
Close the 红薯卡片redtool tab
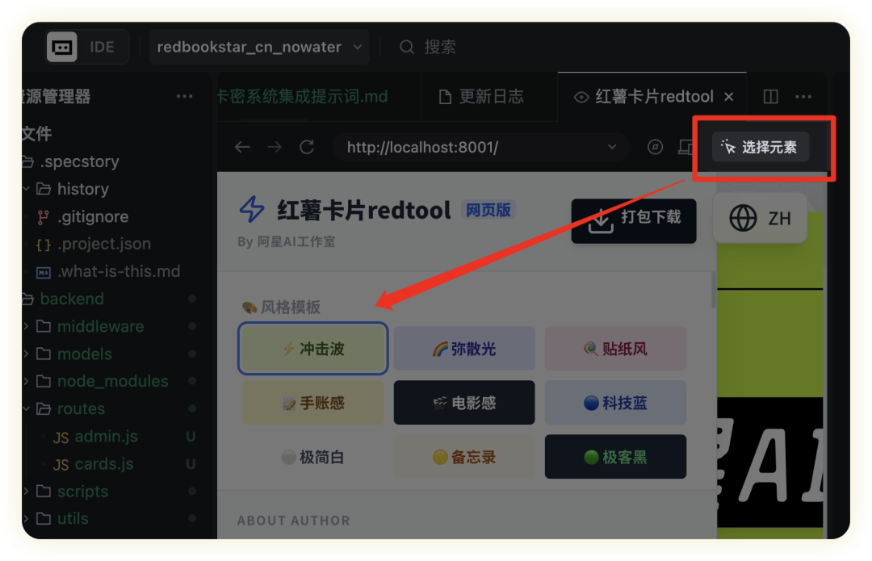728,97
